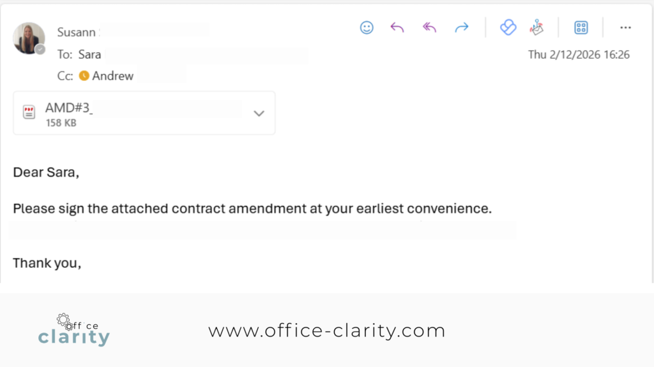Click the www.office-clarity.com link

[x=326, y=331]
